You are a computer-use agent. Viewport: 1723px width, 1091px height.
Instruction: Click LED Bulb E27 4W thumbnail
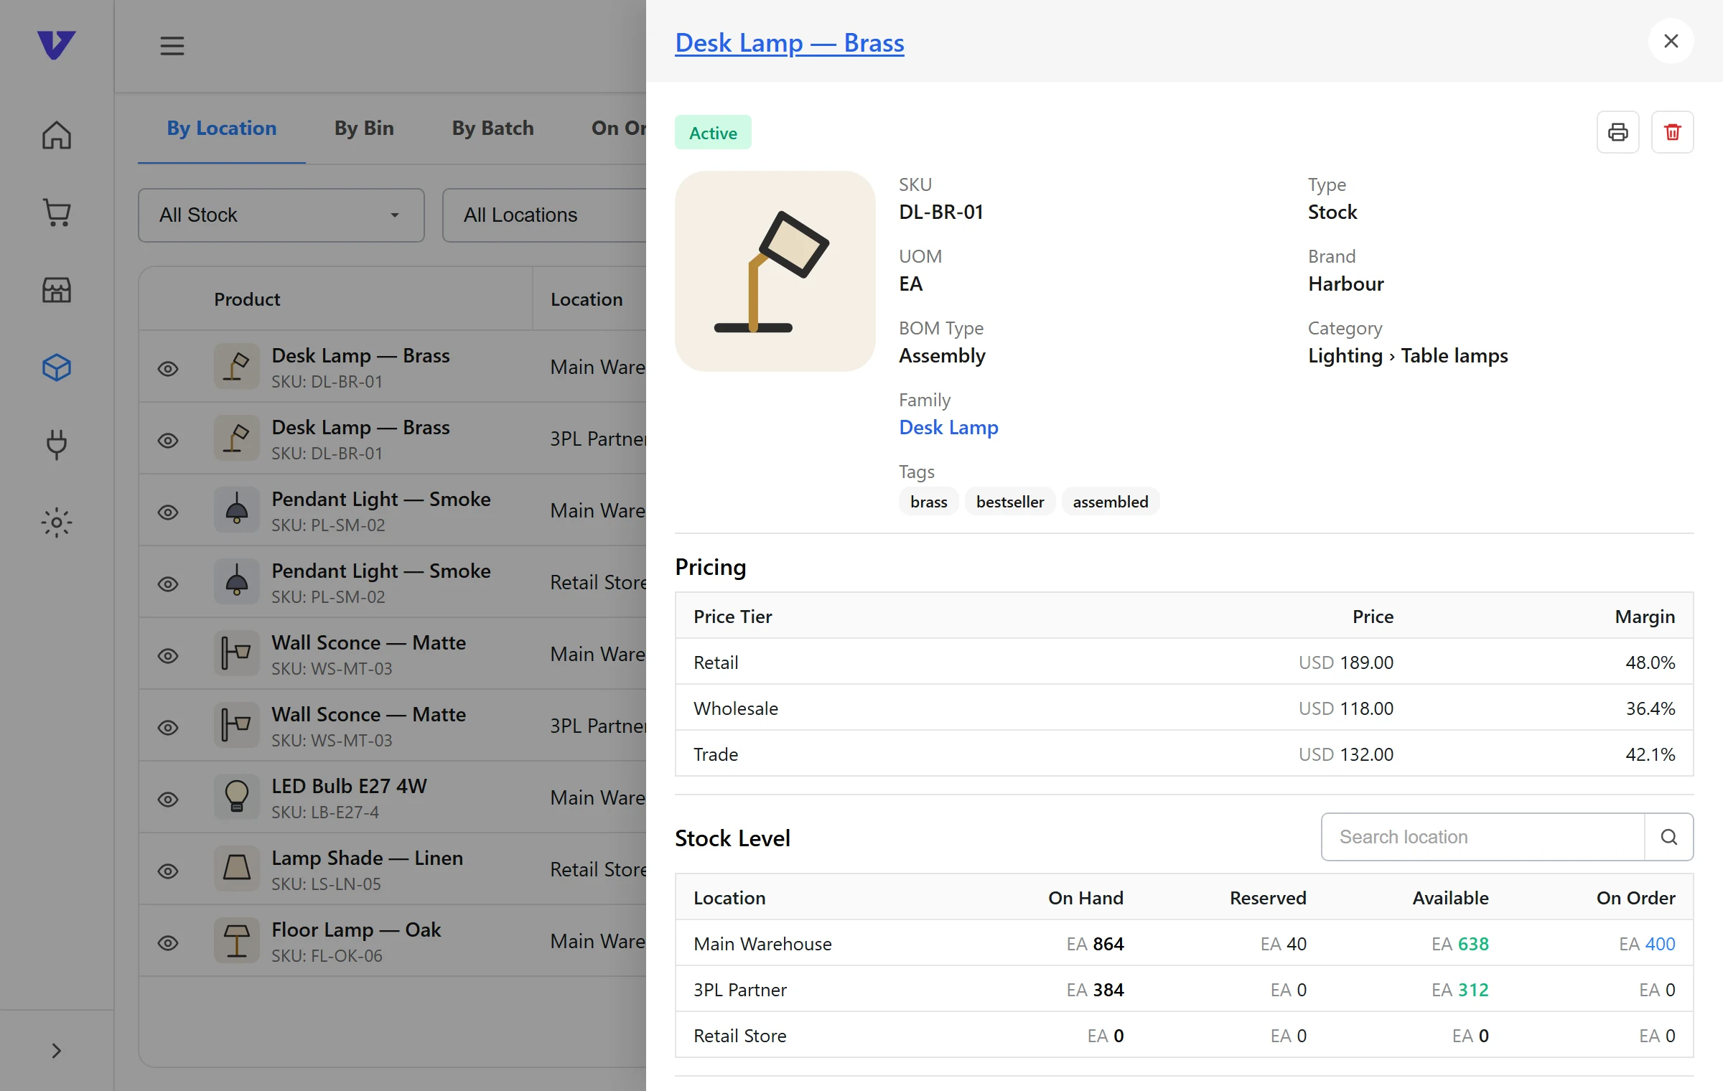point(236,797)
